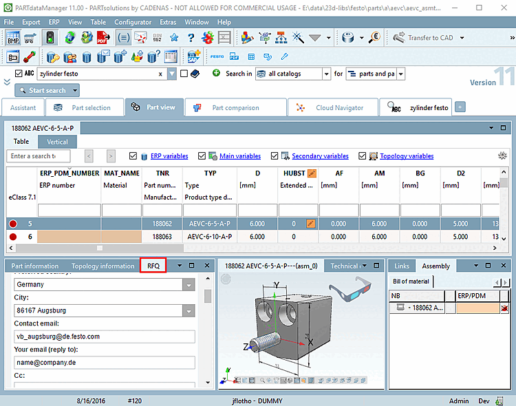Image resolution: width=516 pixels, height=406 pixels.
Task: Click the PDF export toolbar icon
Action: point(102,38)
